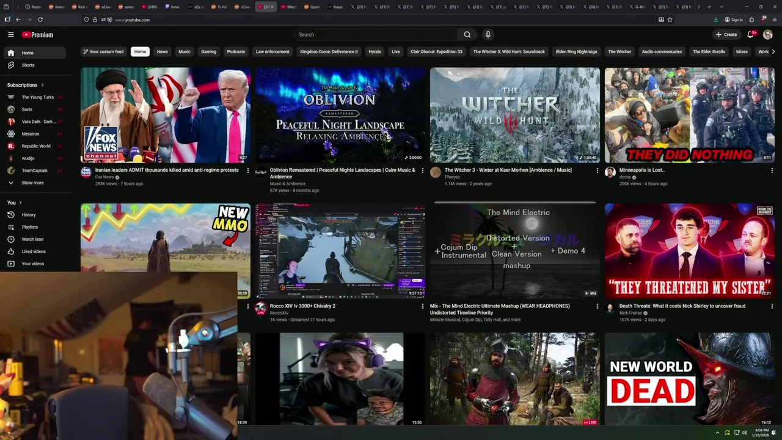Image resolution: width=782 pixels, height=440 pixels.
Task: Show hidden tray icons arrow
Action: 718,433
